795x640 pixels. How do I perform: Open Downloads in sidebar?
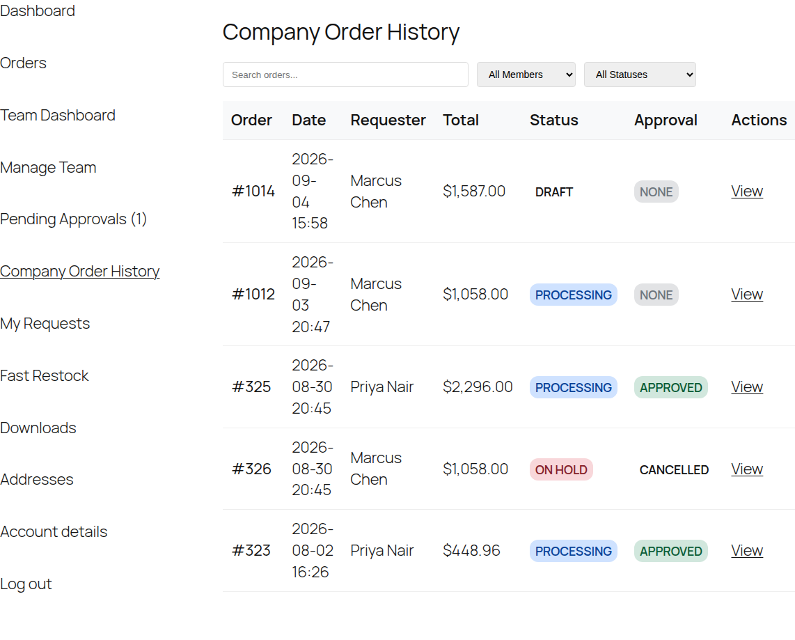(38, 428)
